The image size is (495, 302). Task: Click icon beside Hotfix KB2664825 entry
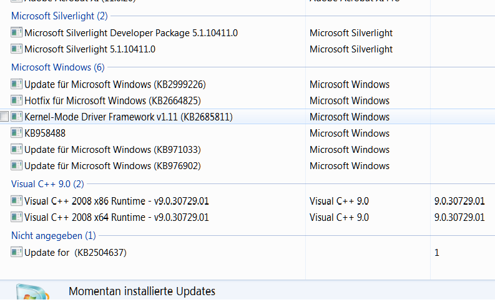tap(16, 100)
